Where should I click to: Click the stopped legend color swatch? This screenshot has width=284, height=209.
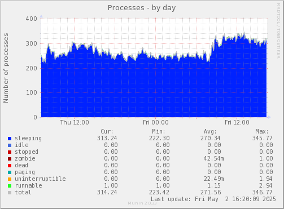coord(10,152)
